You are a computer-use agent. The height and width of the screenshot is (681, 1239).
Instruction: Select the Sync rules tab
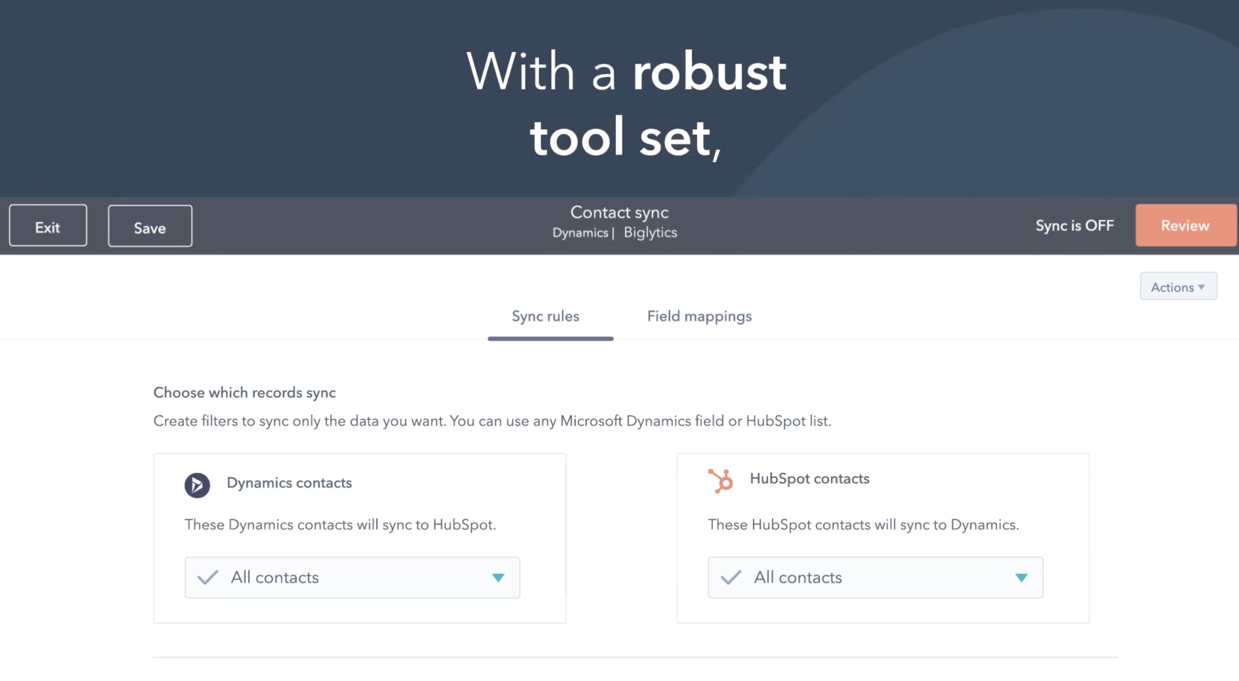[546, 316]
